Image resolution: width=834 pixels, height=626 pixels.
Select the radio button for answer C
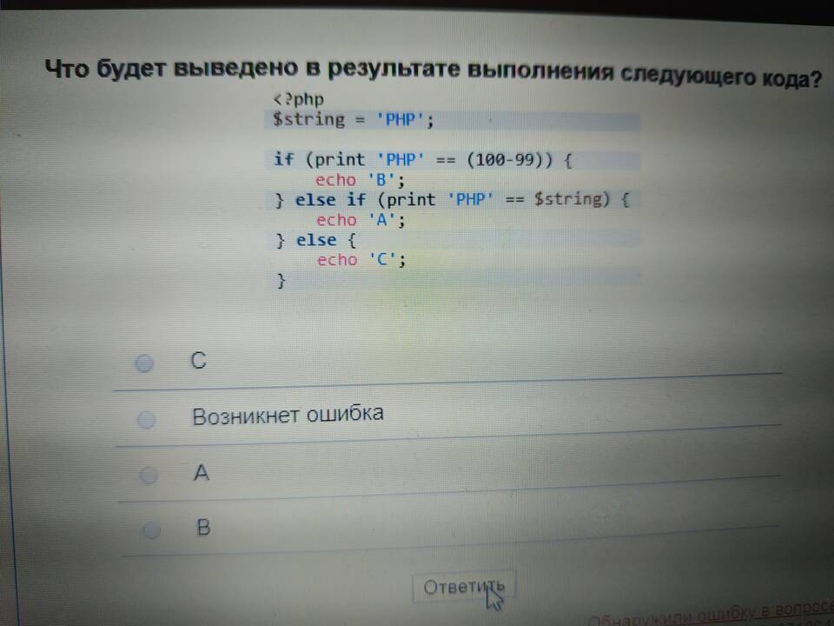point(144,363)
